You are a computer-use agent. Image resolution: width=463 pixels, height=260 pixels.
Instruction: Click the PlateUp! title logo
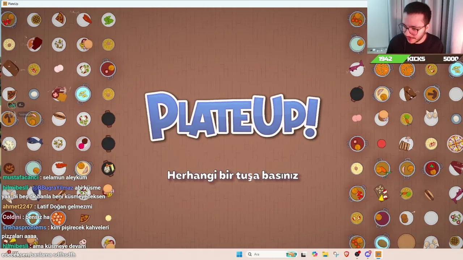click(x=233, y=116)
